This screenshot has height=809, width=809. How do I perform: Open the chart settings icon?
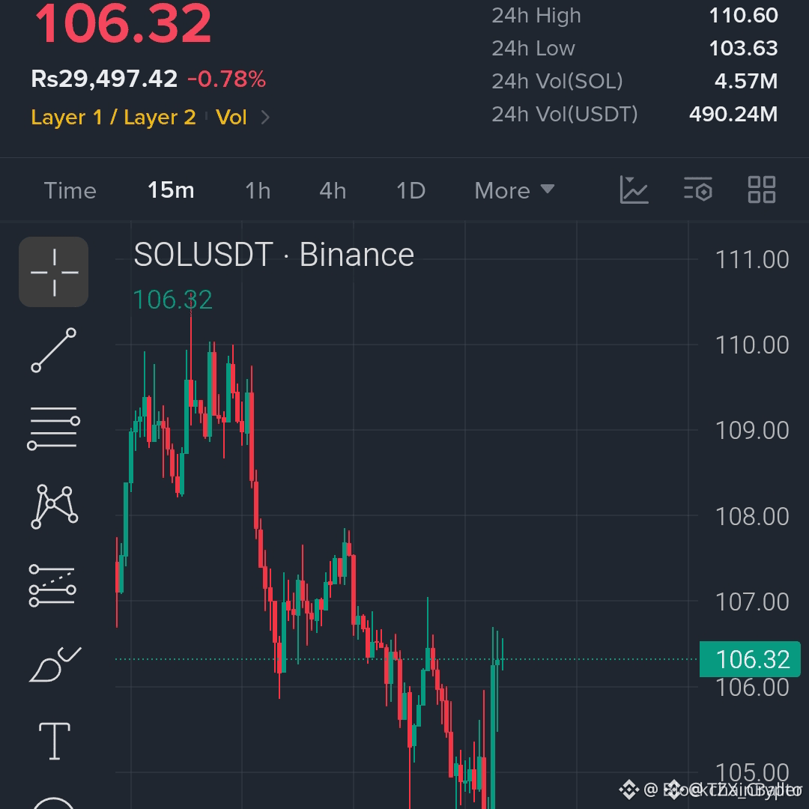pyautogui.click(x=698, y=190)
